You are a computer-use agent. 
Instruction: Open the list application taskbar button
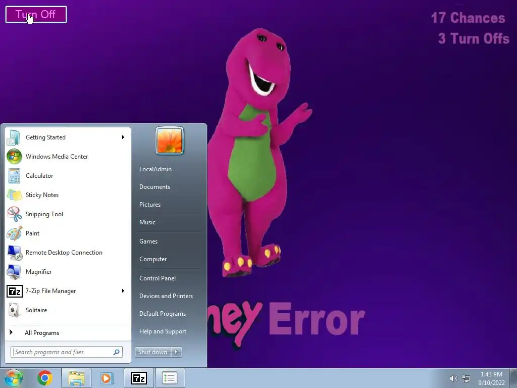[x=170, y=378]
